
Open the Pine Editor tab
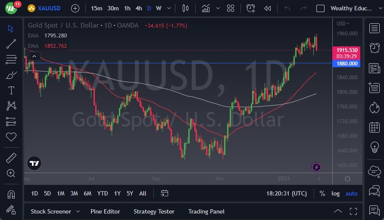[x=105, y=211]
